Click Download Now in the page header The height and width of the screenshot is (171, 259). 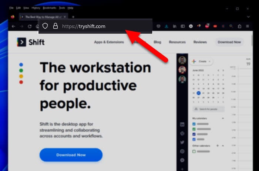coord(229,42)
